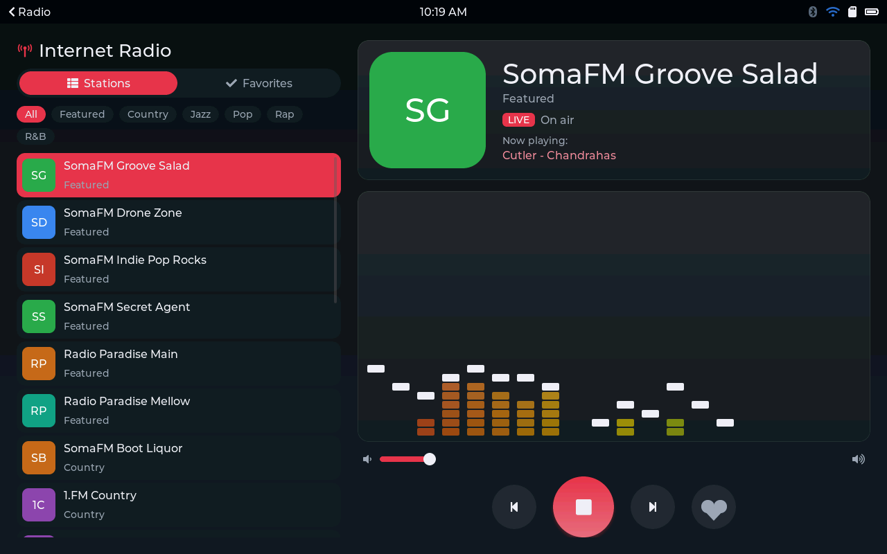The image size is (887, 554).
Task: Skip to the next station
Action: point(653,507)
